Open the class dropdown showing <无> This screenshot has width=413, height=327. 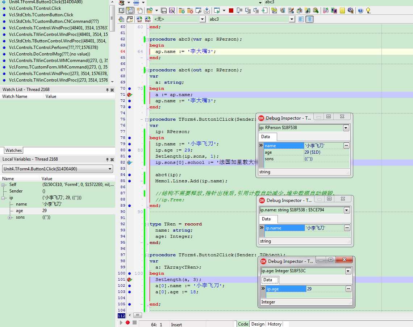pyautogui.click(x=202, y=19)
